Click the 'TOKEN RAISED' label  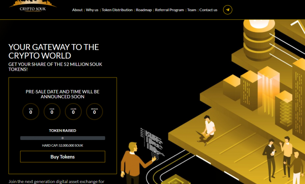coord(62,131)
